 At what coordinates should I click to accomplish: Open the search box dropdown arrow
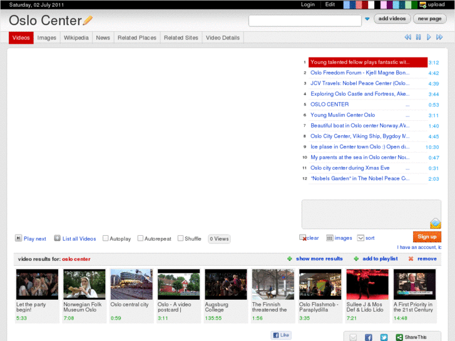point(367,19)
